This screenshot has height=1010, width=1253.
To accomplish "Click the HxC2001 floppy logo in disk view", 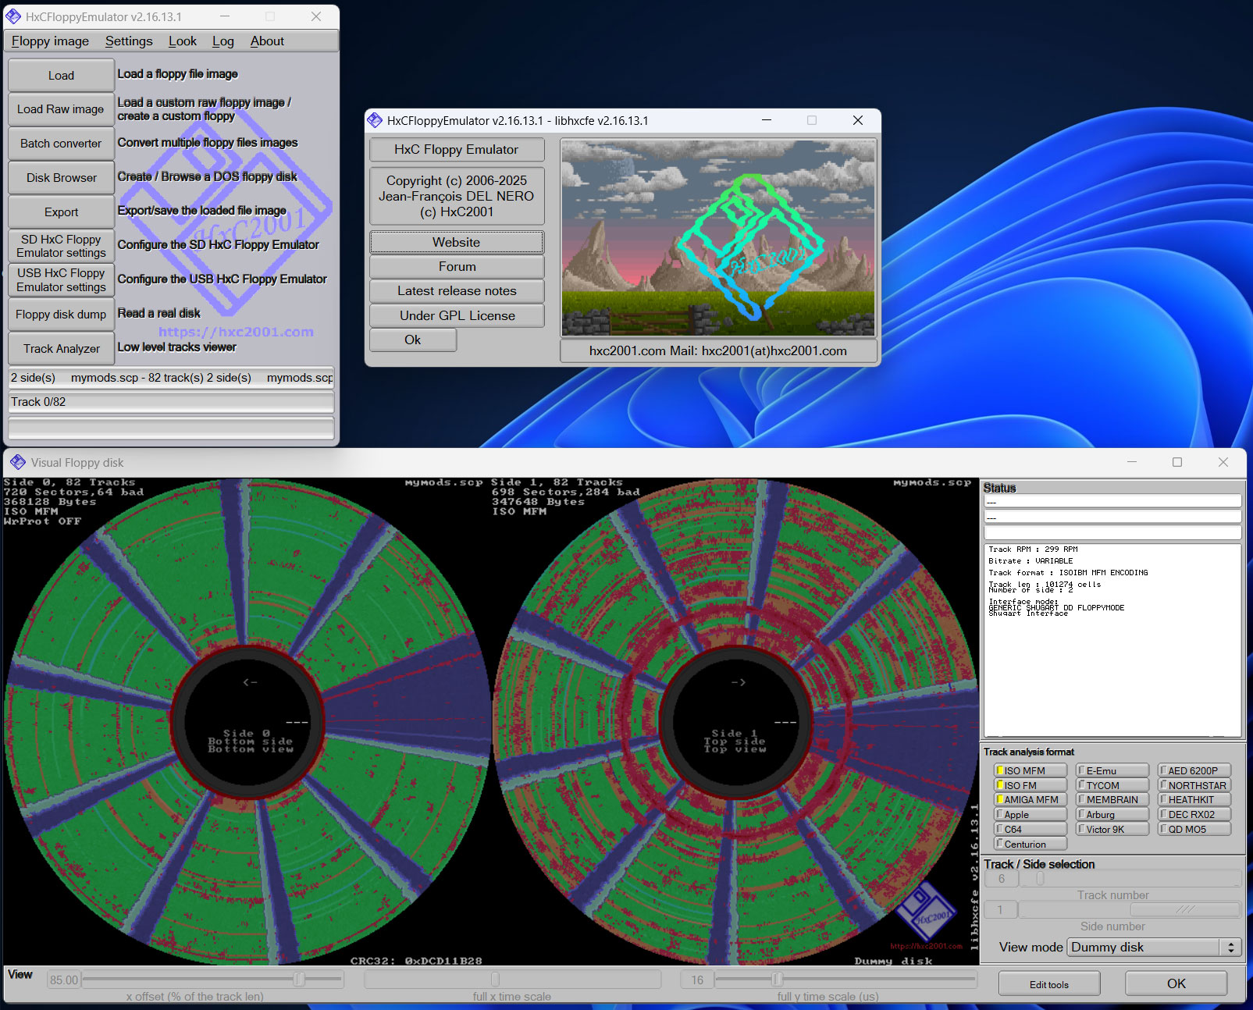I will pos(925,912).
